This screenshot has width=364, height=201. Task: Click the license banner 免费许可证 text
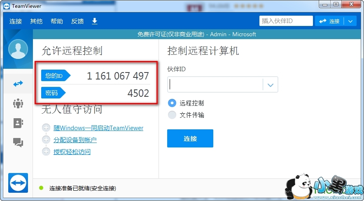196,34
